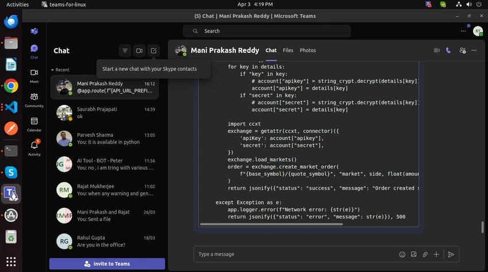Open the emoji picker in message box
Viewport: 488px width, 272px height.
(x=402, y=254)
